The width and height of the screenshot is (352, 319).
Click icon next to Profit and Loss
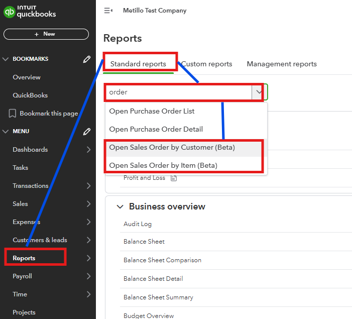(x=174, y=178)
